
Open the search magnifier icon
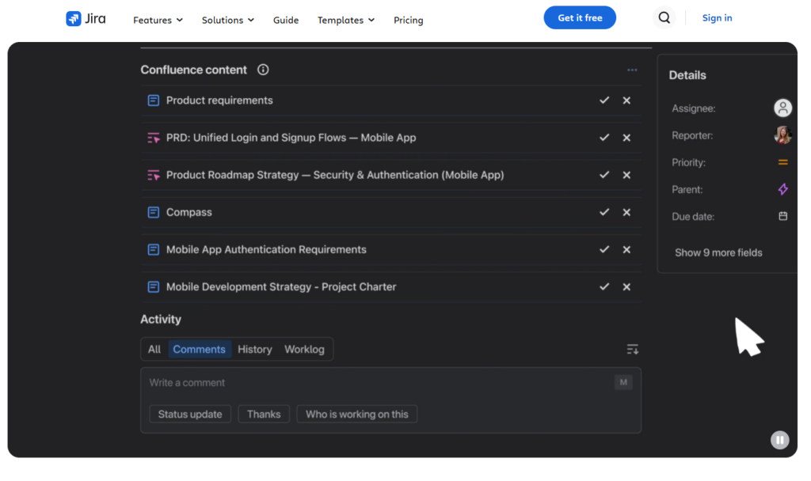click(x=664, y=18)
